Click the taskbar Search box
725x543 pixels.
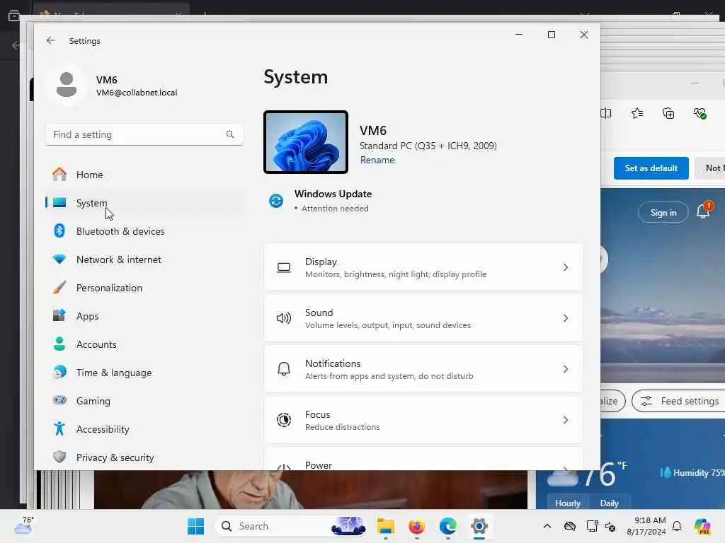click(291, 526)
